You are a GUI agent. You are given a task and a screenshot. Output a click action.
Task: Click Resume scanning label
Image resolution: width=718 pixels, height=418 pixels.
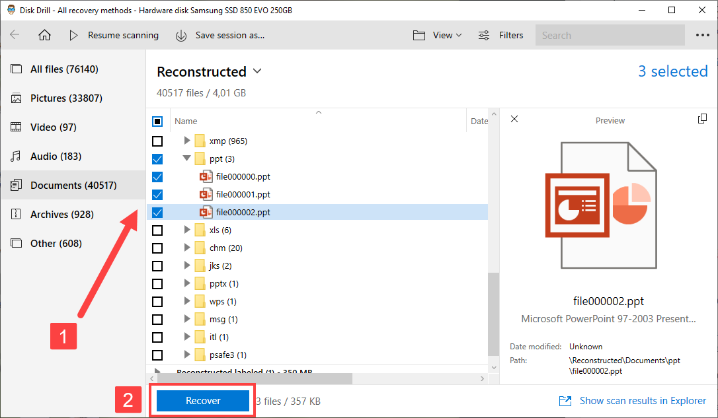pos(123,35)
